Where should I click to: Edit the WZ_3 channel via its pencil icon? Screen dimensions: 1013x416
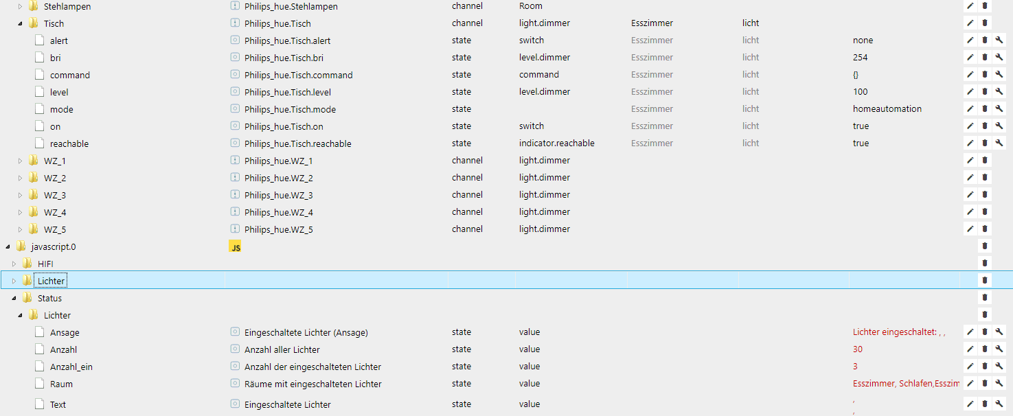[x=970, y=194]
